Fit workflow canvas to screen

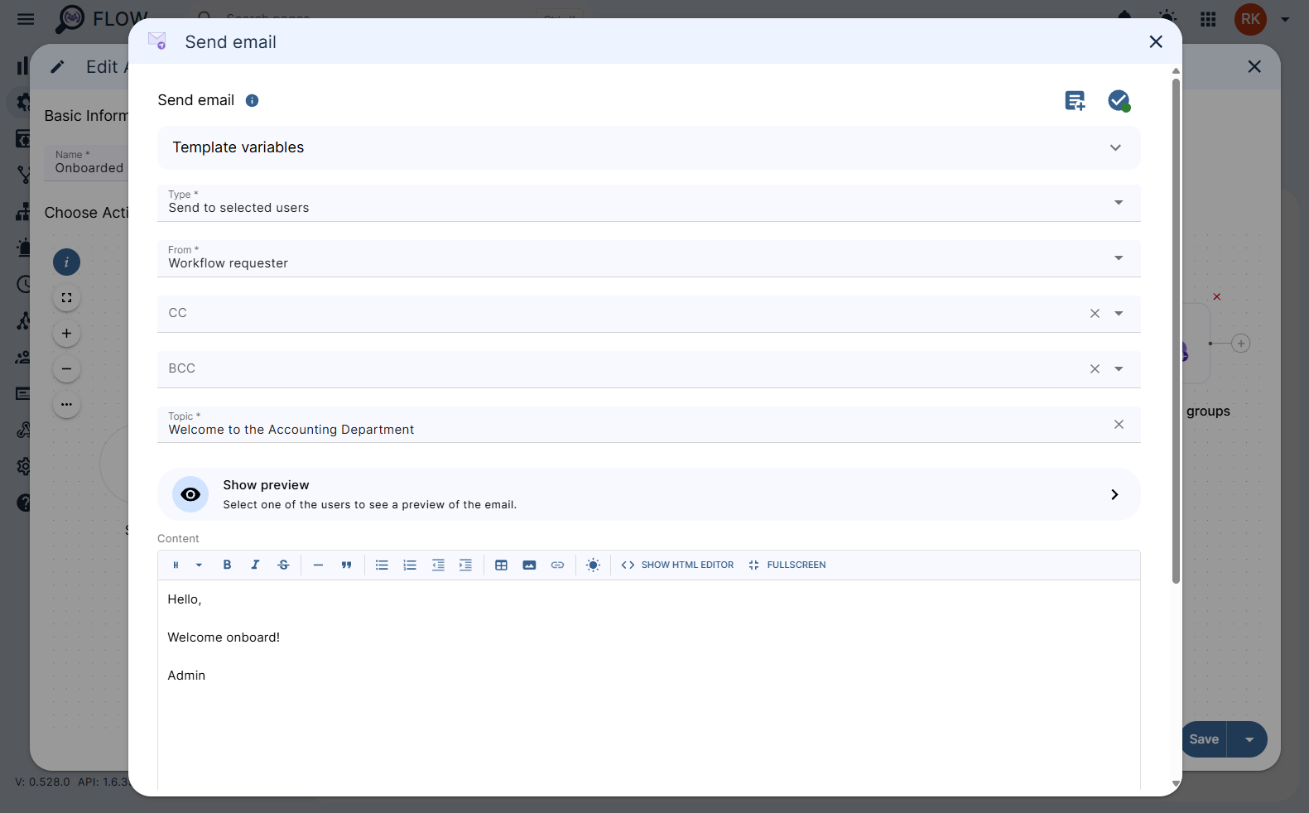point(66,298)
